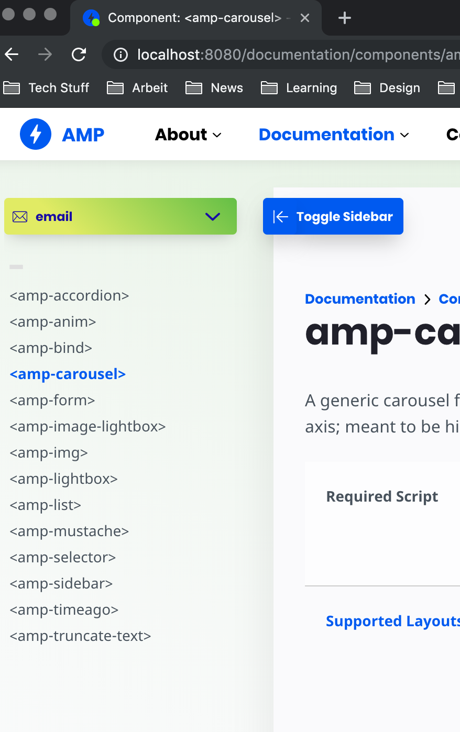Open the About dropdown menu
This screenshot has height=732, width=460.
188,135
